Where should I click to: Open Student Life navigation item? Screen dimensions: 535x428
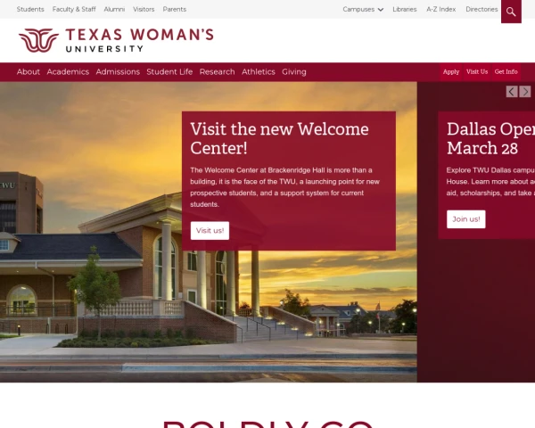coord(169,71)
